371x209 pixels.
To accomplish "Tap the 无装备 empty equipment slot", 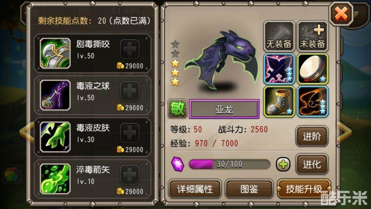I will point(279,36).
